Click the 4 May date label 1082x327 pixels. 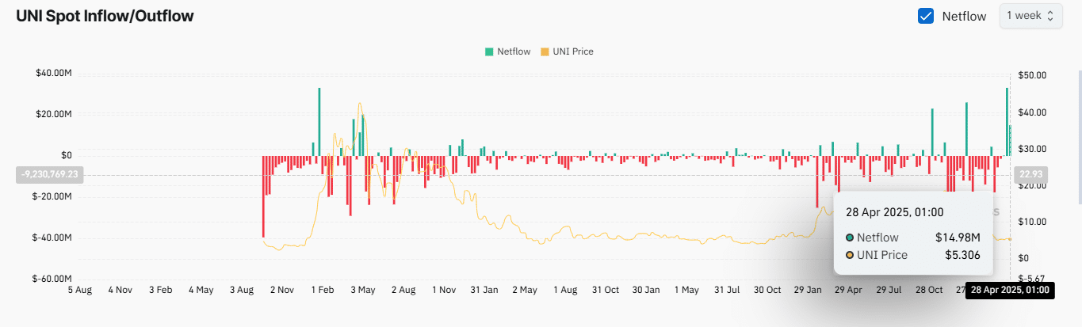click(x=201, y=291)
